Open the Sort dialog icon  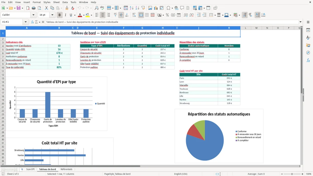pos(126,8)
